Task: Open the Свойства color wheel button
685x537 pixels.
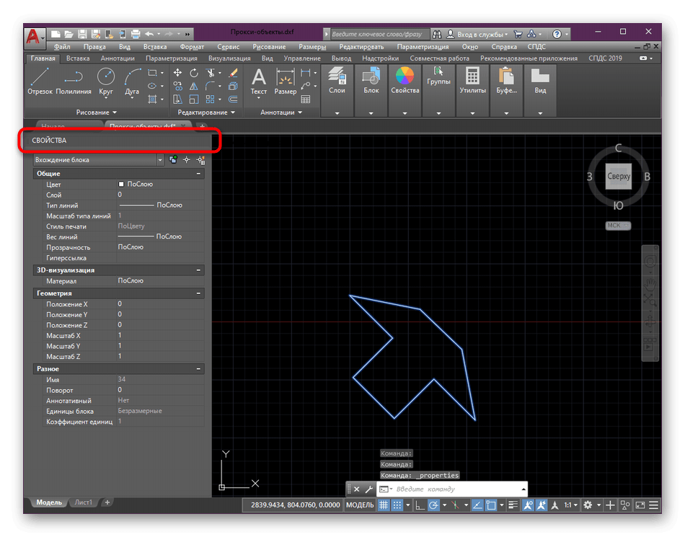Action: 405,81
